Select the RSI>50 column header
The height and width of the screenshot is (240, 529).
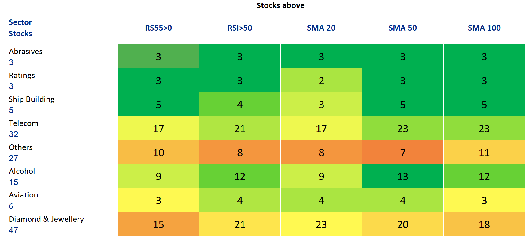click(x=240, y=28)
